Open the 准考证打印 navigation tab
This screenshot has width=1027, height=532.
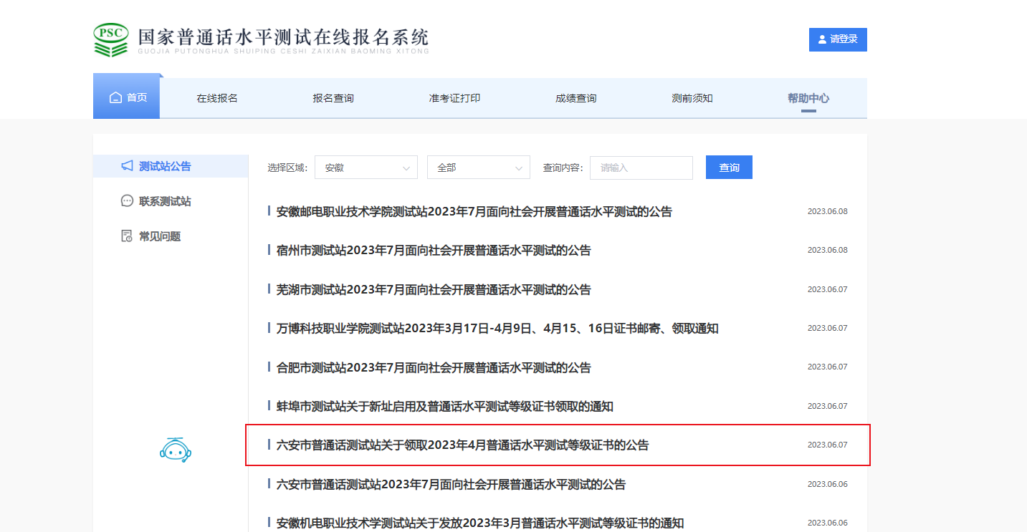pos(454,98)
